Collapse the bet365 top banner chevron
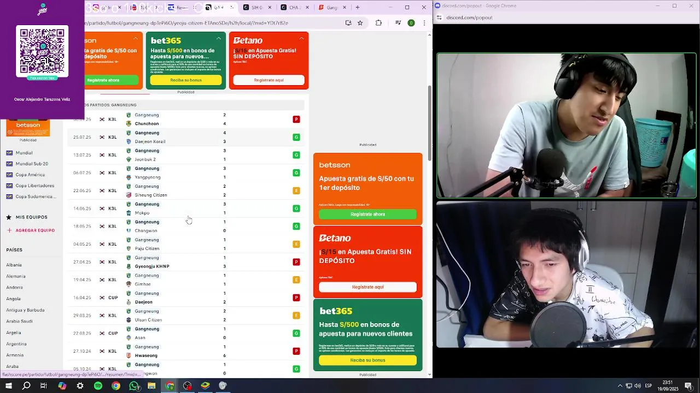Image resolution: width=700 pixels, height=393 pixels. tap(219, 38)
